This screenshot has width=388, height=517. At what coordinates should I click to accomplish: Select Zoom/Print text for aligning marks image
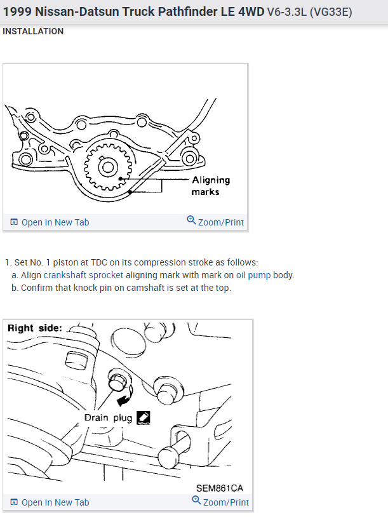point(221,222)
